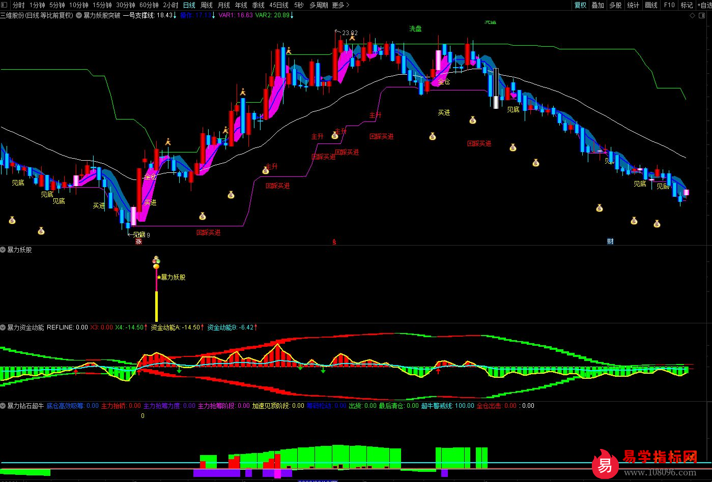Open the F10 company info button
Image resolution: width=712 pixels, height=482 pixels.
click(669, 5)
